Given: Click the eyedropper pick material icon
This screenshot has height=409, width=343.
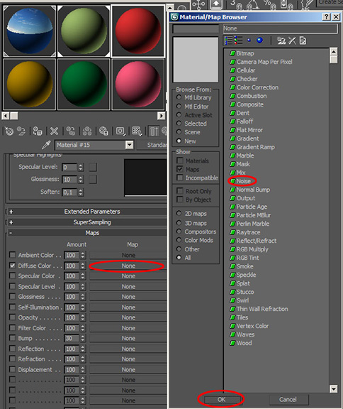Looking at the screenshot, I should pyautogui.click(x=46, y=145).
